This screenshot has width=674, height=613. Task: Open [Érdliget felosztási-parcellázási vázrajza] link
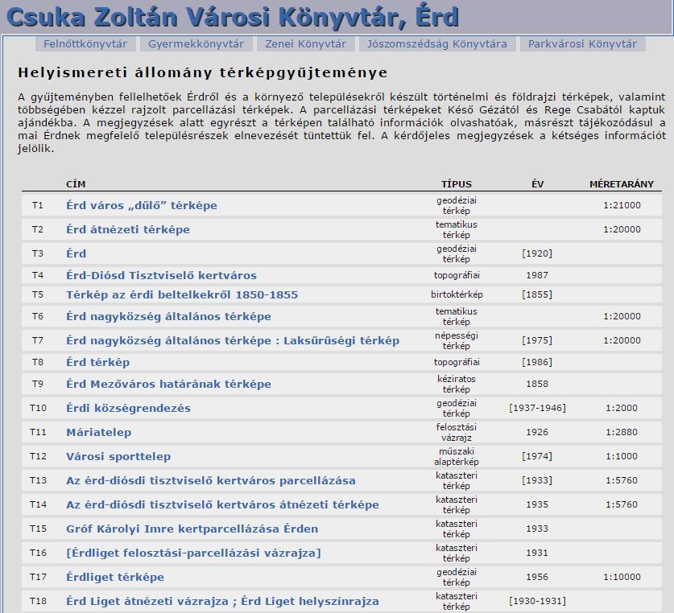click(x=193, y=553)
